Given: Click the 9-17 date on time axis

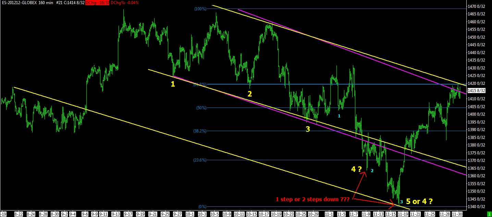Looking at the screenshot, I should coord(128,214).
